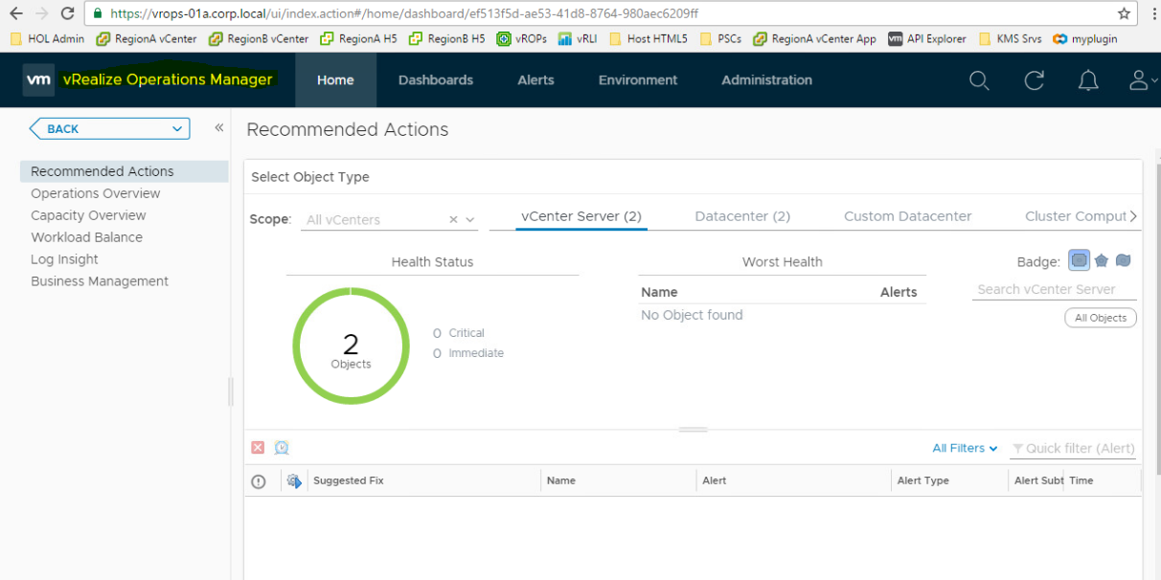Click the Alert Type column header

pyautogui.click(x=923, y=480)
